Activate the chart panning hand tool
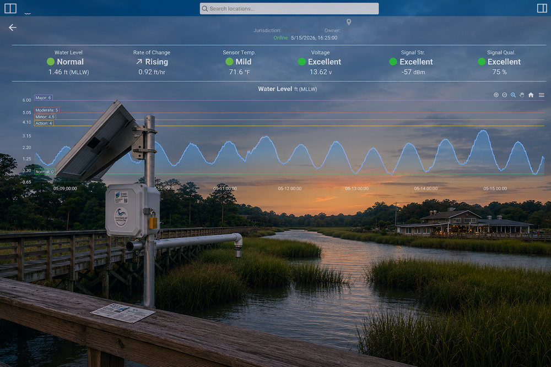This screenshot has height=367, width=551. [x=522, y=95]
